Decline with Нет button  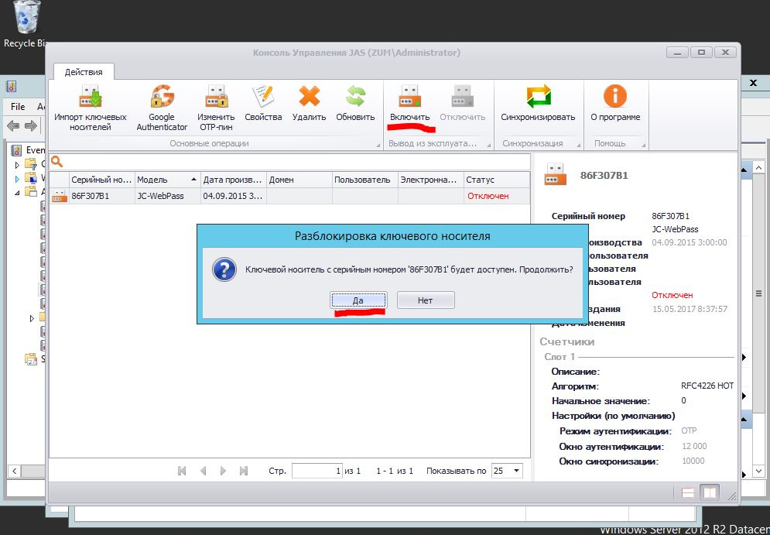tap(426, 300)
